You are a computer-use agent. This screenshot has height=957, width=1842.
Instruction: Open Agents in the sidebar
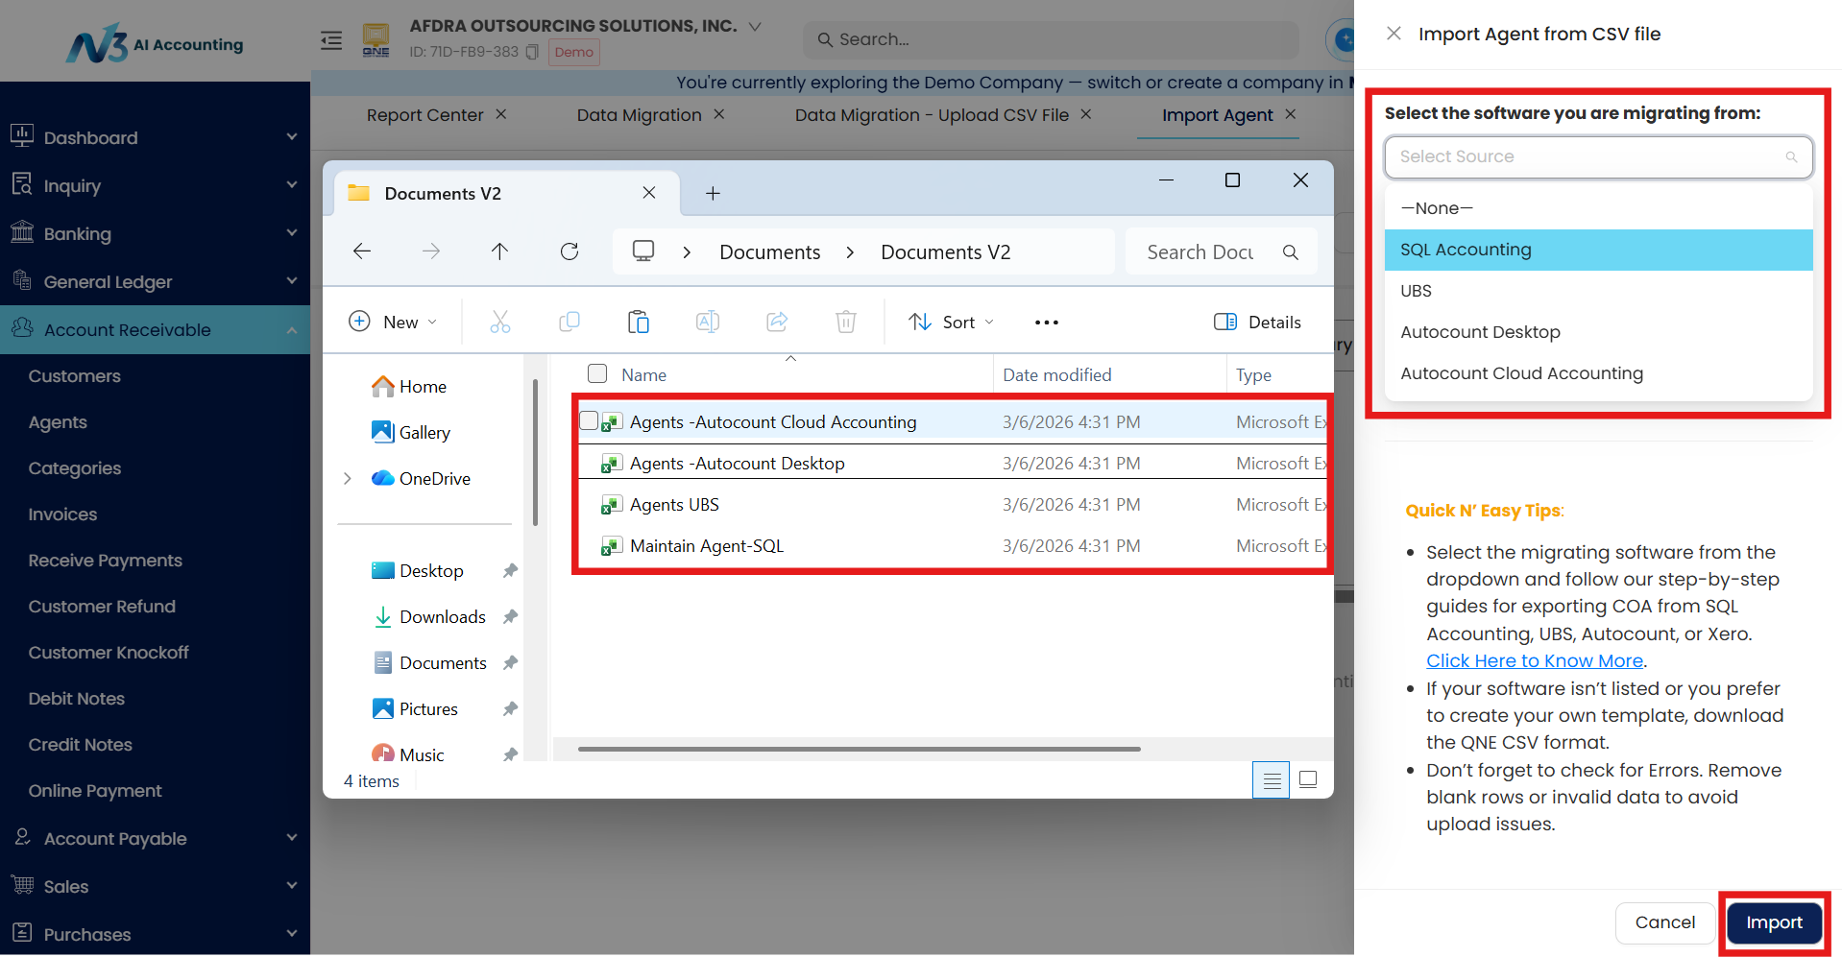coord(58,422)
